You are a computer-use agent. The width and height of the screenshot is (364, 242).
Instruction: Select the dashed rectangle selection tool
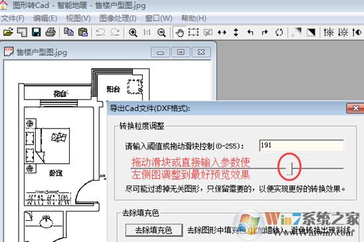[x=193, y=32]
